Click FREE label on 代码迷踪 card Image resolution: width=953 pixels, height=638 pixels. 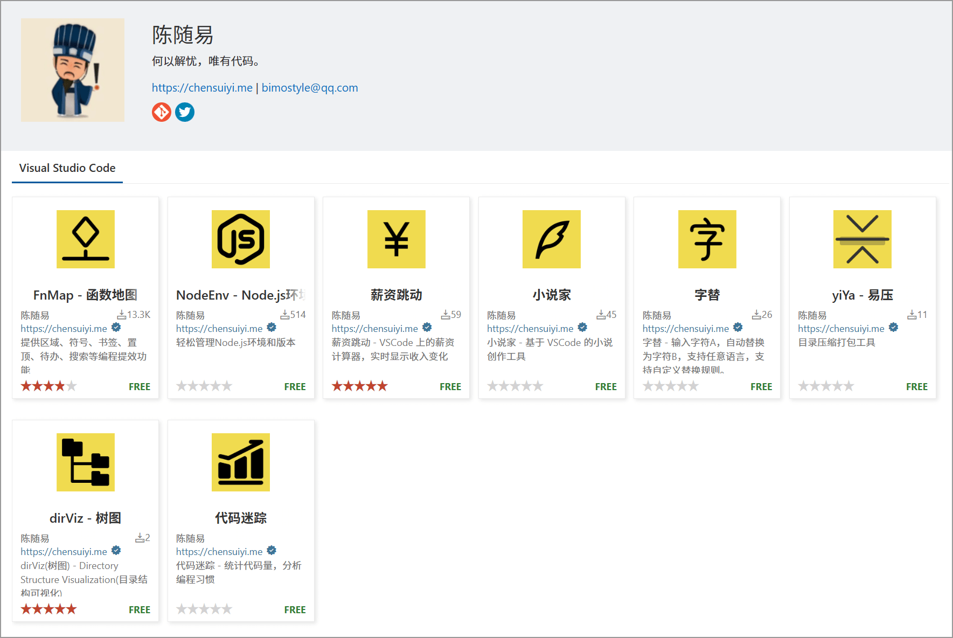point(295,610)
